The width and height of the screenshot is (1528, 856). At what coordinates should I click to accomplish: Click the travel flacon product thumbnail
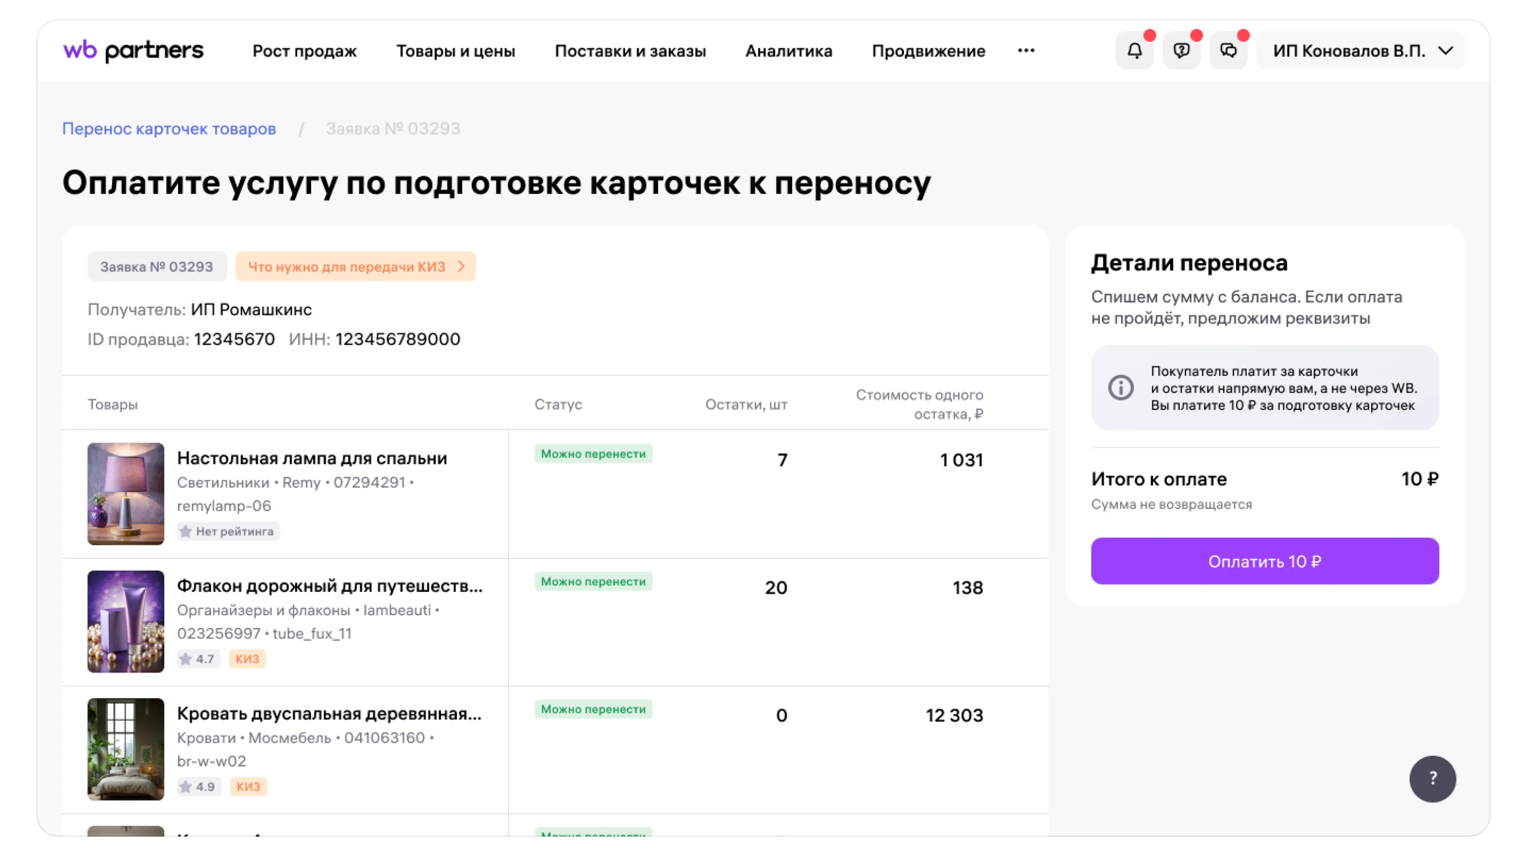126,621
